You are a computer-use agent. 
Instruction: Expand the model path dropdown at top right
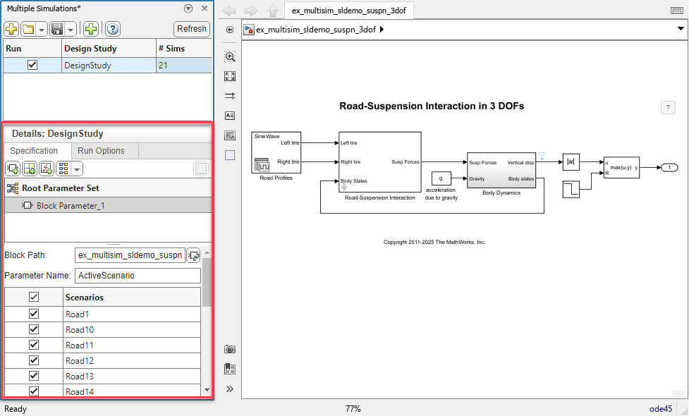681,29
